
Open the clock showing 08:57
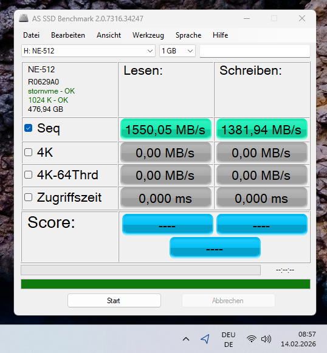point(298,339)
